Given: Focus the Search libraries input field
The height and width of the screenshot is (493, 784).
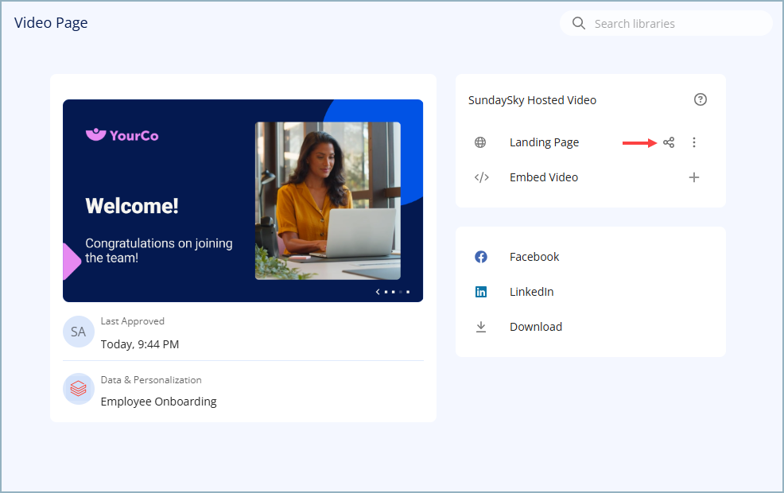Looking at the screenshot, I should [676, 24].
